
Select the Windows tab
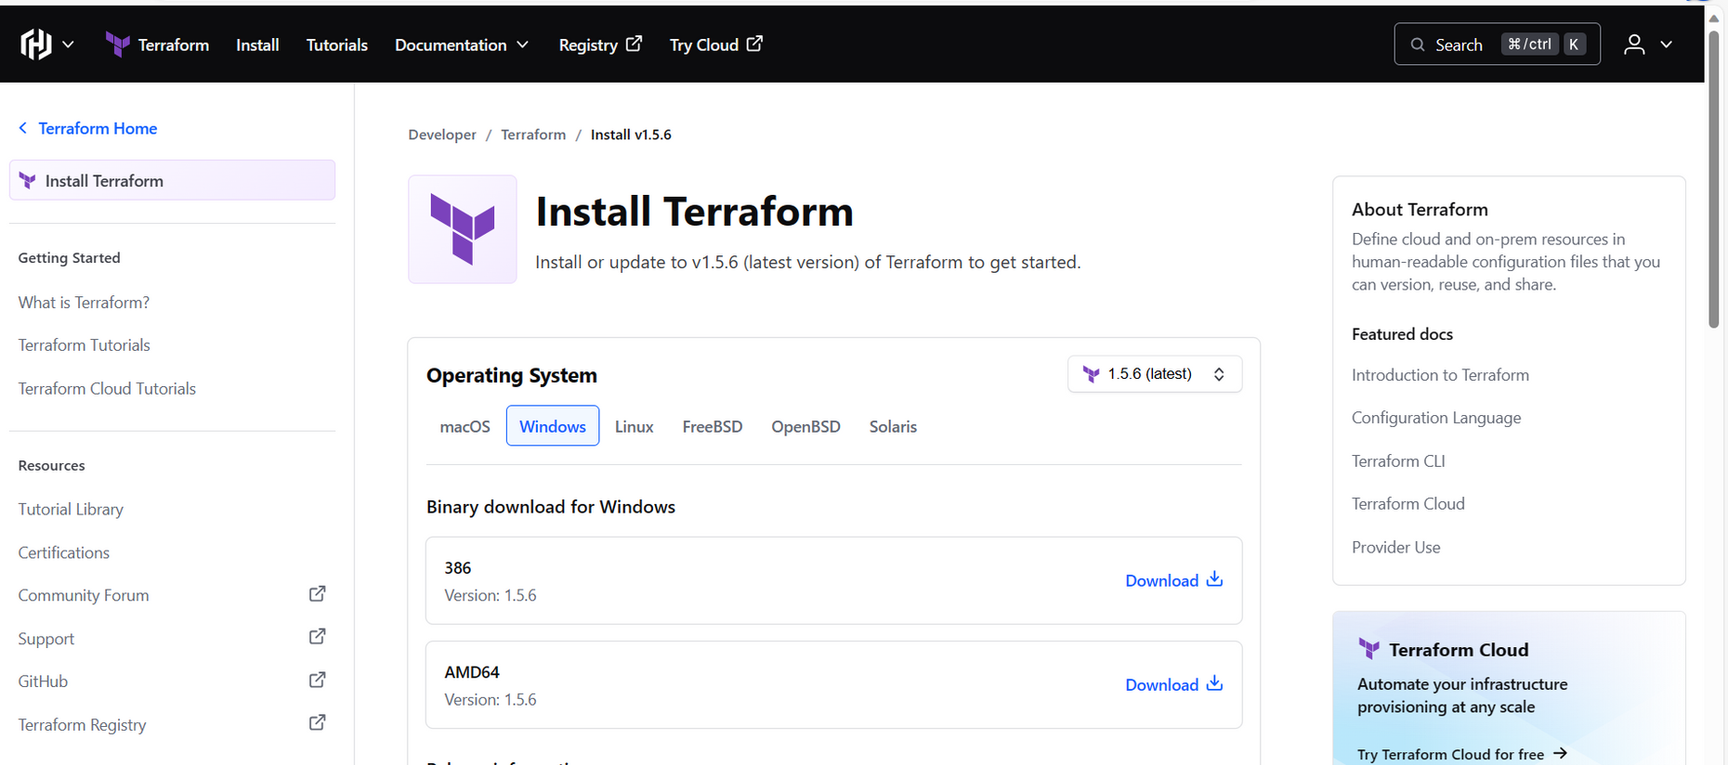pos(553,426)
